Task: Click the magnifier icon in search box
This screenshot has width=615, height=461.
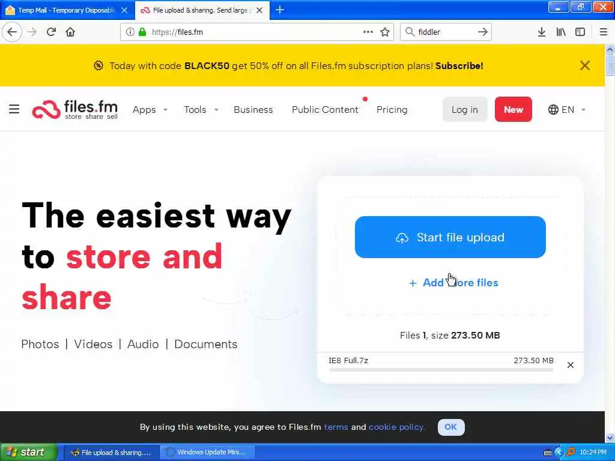Action: point(410,32)
